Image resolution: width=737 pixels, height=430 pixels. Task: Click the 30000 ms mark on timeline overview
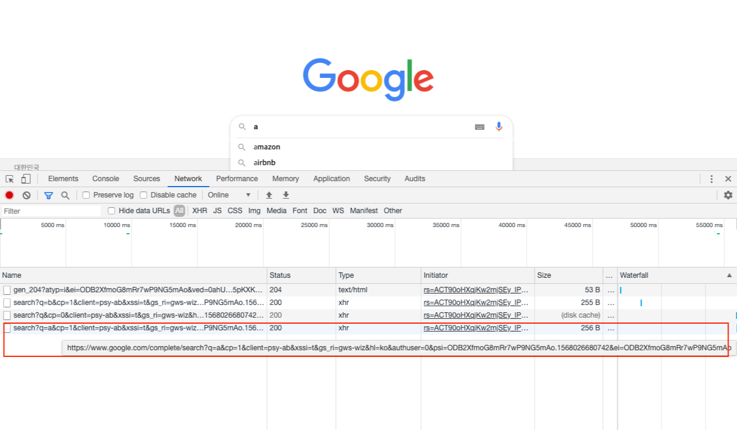380,225
